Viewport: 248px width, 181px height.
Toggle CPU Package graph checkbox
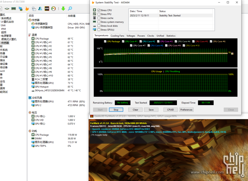[105, 41]
